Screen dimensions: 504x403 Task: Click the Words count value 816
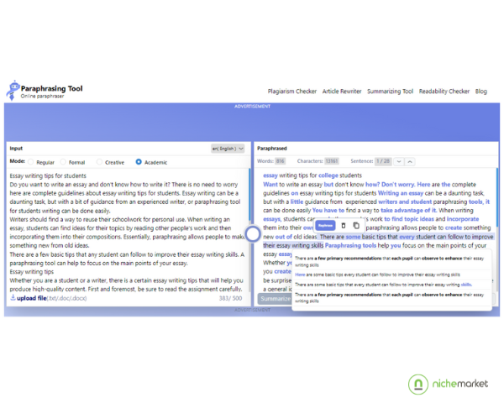(281, 161)
